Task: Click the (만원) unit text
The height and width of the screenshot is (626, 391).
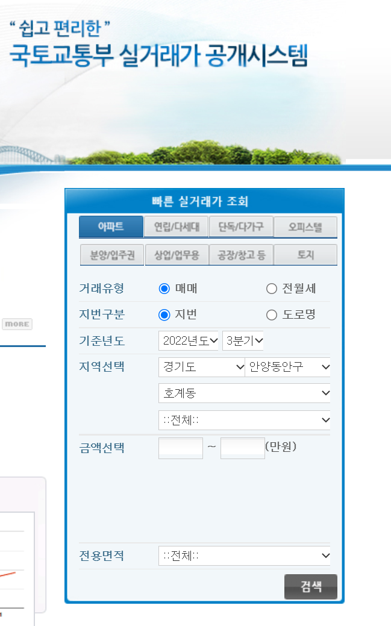Action: point(281,446)
